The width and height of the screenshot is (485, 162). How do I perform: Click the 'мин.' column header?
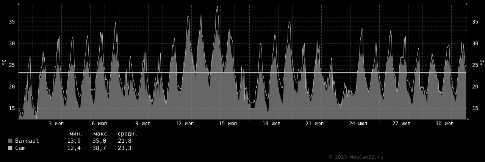click(x=76, y=134)
